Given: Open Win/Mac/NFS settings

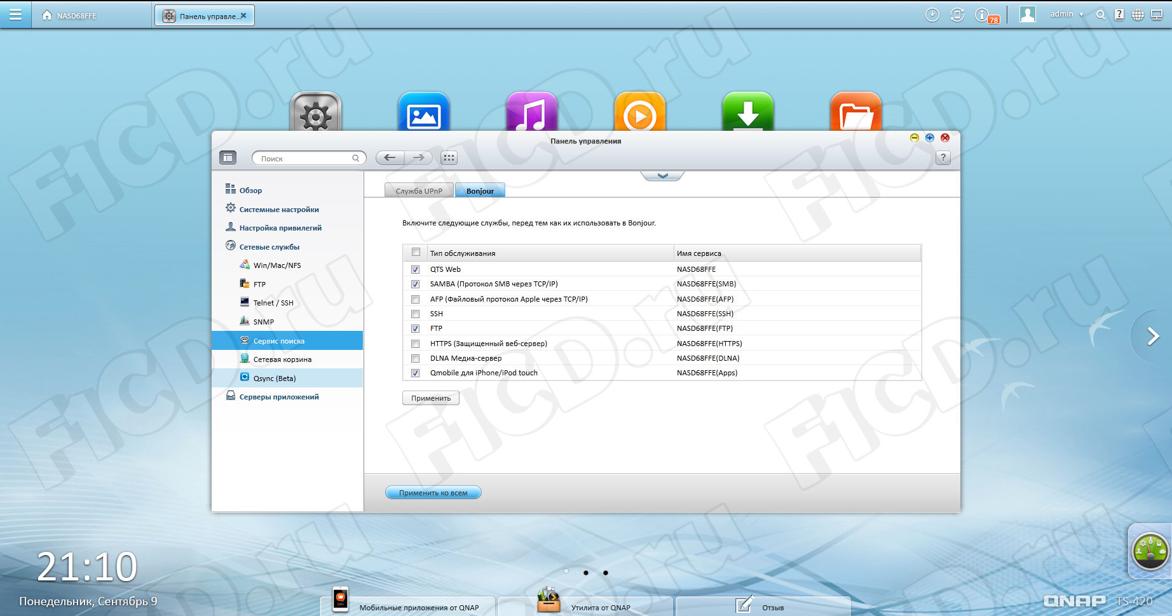Looking at the screenshot, I should click(277, 265).
